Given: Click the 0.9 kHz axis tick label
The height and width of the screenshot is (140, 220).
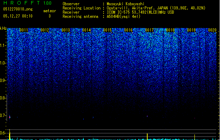Looking at the screenshot, I should (3, 80).
